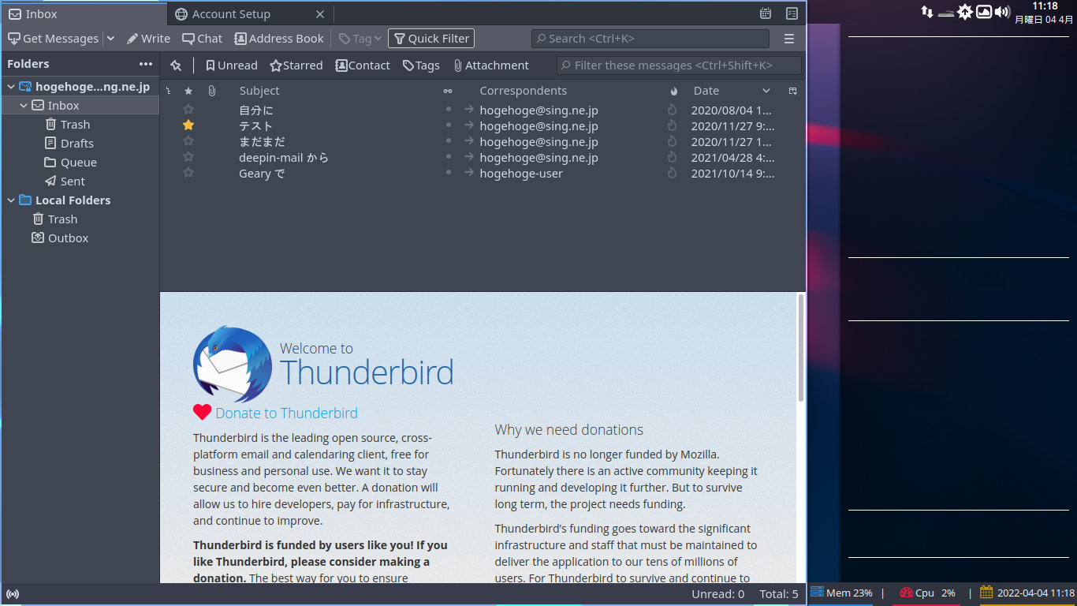Collapse the Inbox folder subtree
Image resolution: width=1077 pixels, height=606 pixels.
click(x=24, y=106)
